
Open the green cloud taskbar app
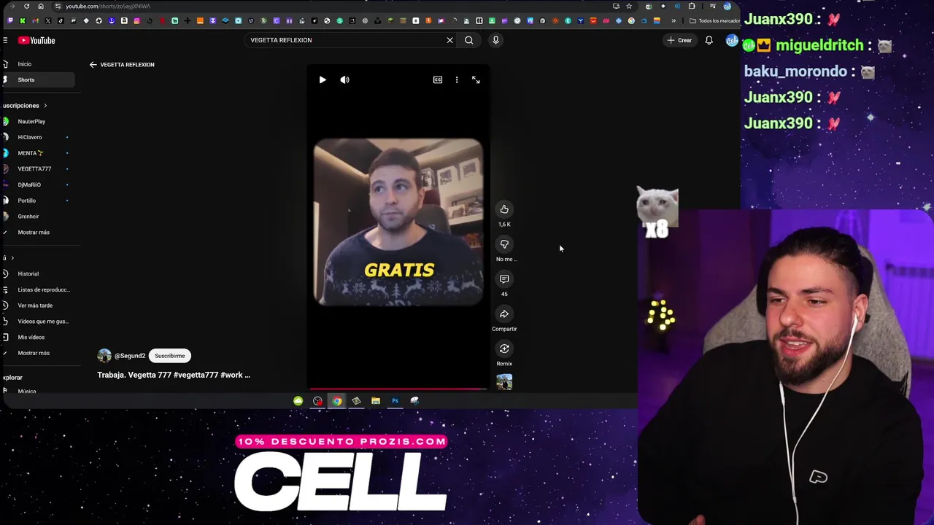298,401
